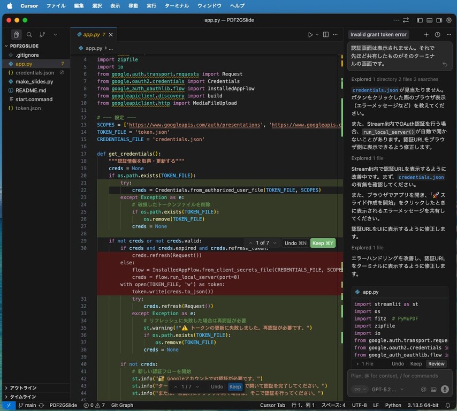Start a new chat with plus icon

[426, 34]
